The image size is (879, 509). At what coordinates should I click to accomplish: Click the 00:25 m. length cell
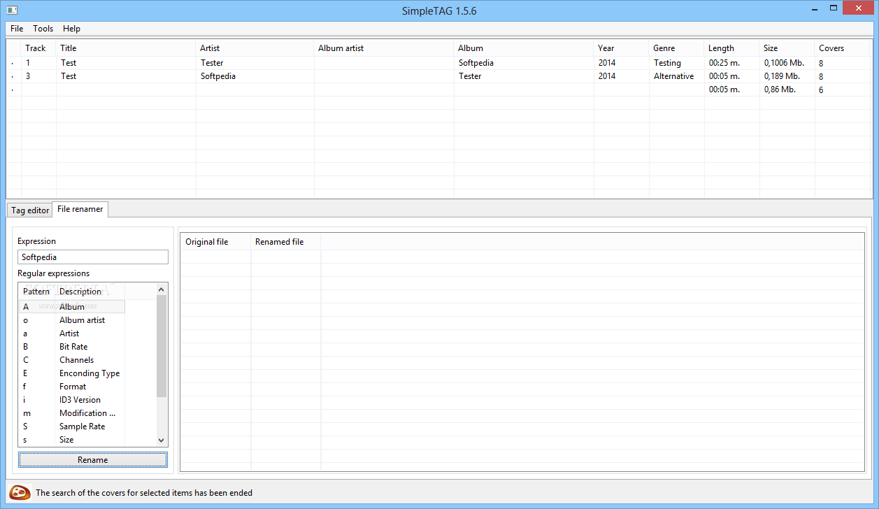coord(732,63)
